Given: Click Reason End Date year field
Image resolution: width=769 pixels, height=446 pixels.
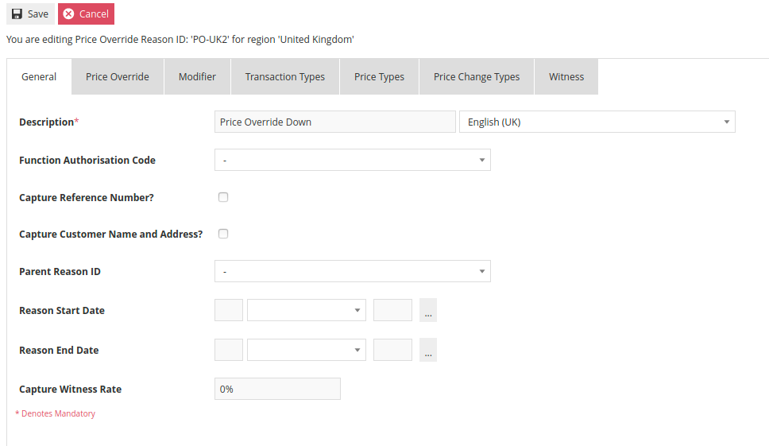Looking at the screenshot, I should tap(392, 350).
